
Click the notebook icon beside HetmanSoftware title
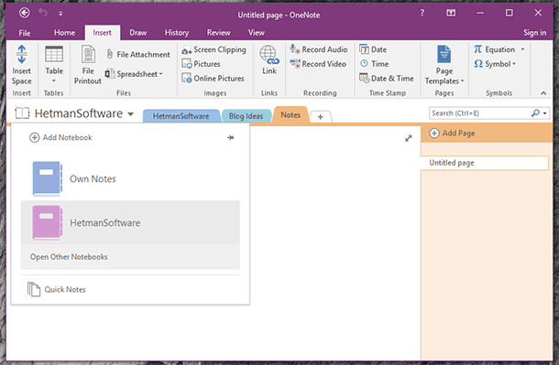(x=22, y=113)
